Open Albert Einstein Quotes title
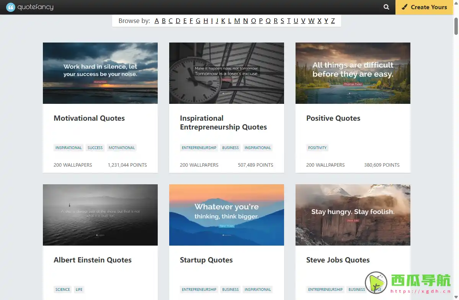Image resolution: width=459 pixels, height=300 pixels. click(x=93, y=260)
